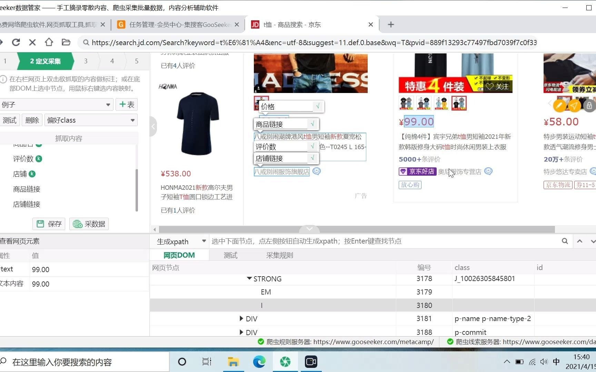Toggle the checkmark on the 店铺链接 label
This screenshot has height=372, width=596.
point(312,158)
